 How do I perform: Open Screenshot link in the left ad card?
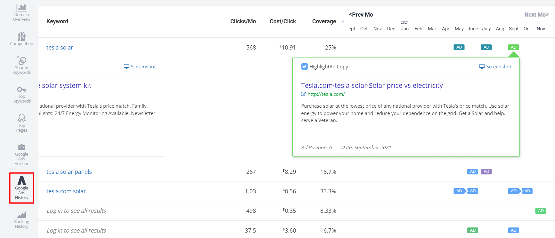pyautogui.click(x=140, y=66)
